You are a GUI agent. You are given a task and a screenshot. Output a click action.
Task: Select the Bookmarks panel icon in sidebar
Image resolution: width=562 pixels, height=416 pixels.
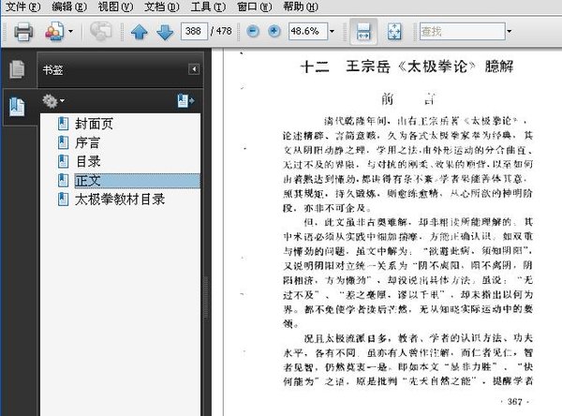(x=17, y=107)
